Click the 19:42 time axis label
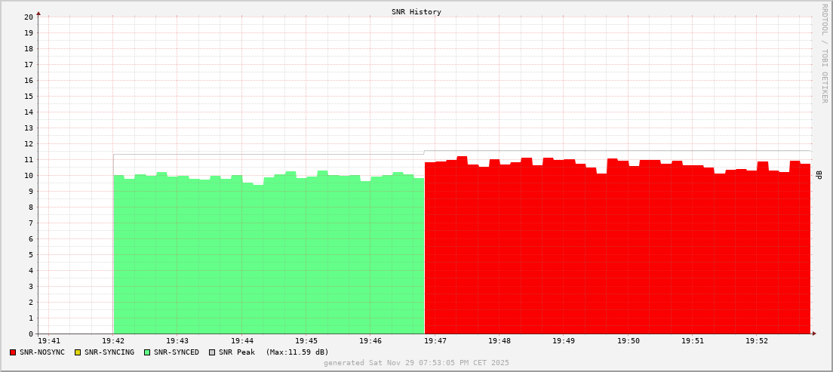This screenshot has width=833, height=372. coord(113,341)
